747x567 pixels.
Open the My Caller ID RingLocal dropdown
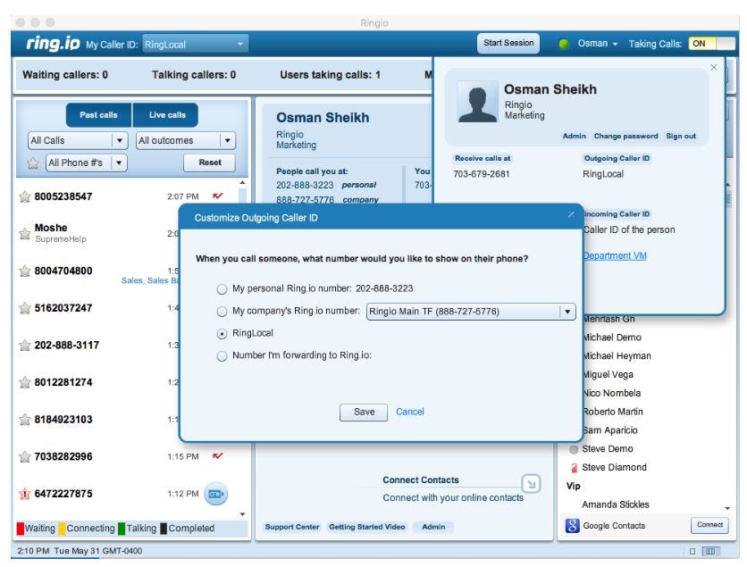click(196, 45)
